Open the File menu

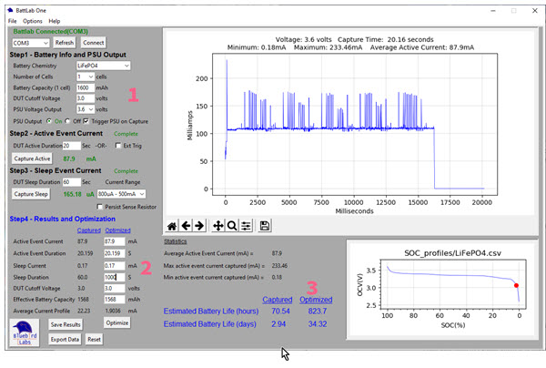click(x=12, y=21)
